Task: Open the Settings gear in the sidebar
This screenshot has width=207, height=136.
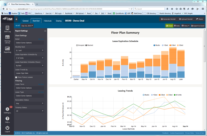Action: coord(7,110)
